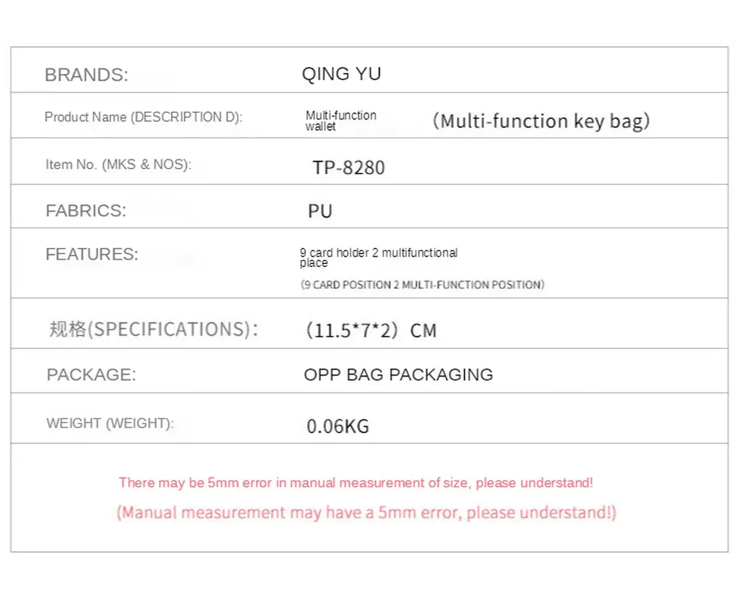Click the PACKAGE: label

coord(91,375)
